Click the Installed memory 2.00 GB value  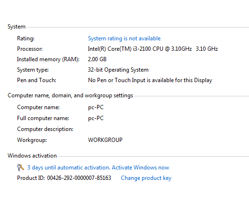coord(97,59)
